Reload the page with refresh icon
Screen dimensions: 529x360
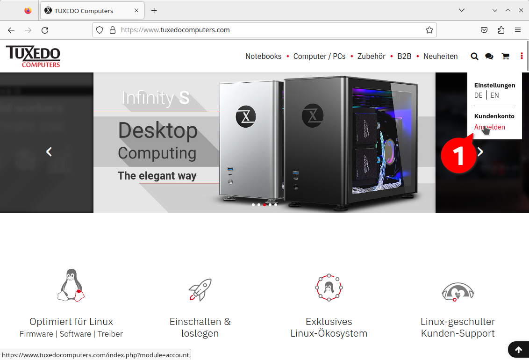[x=45, y=30]
